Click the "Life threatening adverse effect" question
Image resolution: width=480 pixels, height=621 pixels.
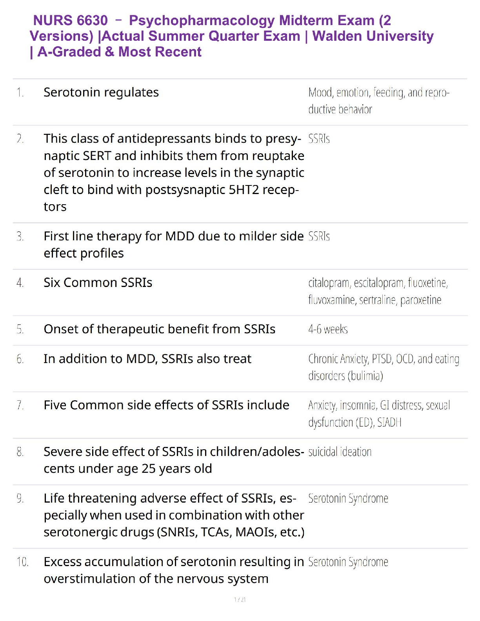174,515
